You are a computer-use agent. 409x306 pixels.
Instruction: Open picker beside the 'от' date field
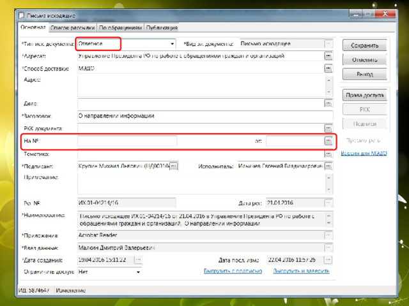point(328,140)
